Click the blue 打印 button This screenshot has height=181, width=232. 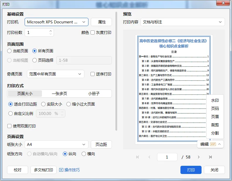pos(191,170)
